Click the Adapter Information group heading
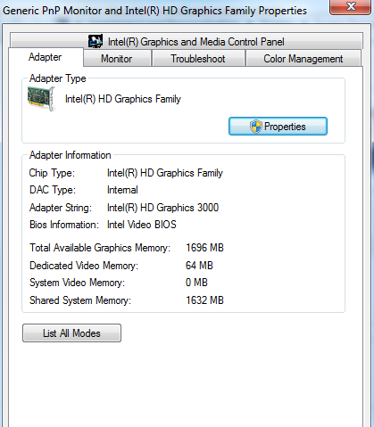This screenshot has height=427, width=374. point(71,155)
